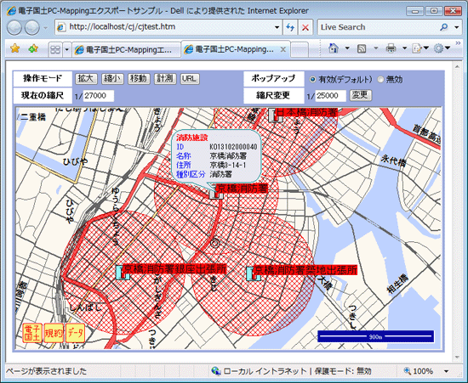Expand the command bar overflow chevron
468x383 pixels.
(458, 44)
